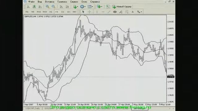Click the 13 Apr 12:00 date label
The width and height of the screenshot is (198, 111).
pos(70,105)
